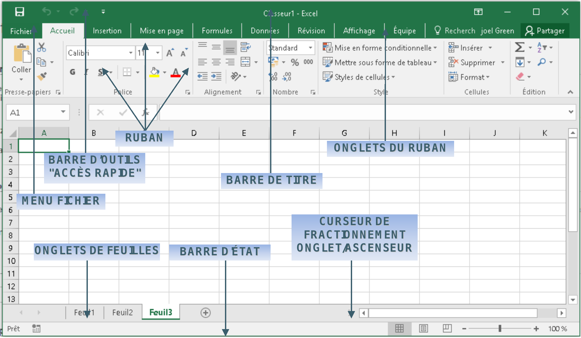
Task: Collapse the ribbon with the chevron
Action: [x=570, y=92]
